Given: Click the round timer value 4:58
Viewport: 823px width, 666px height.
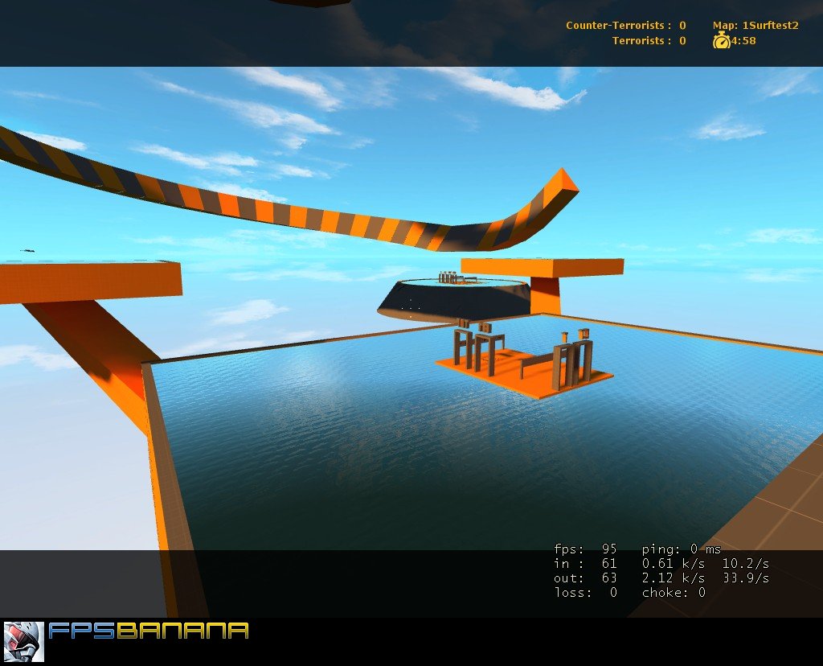Looking at the screenshot, I should pos(743,40).
